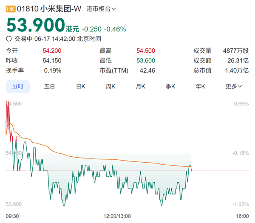Image resolution: width=255 pixels, height=223 pixels.
Task: Click the 16:00 closing time axis label
Action: tap(242, 216)
